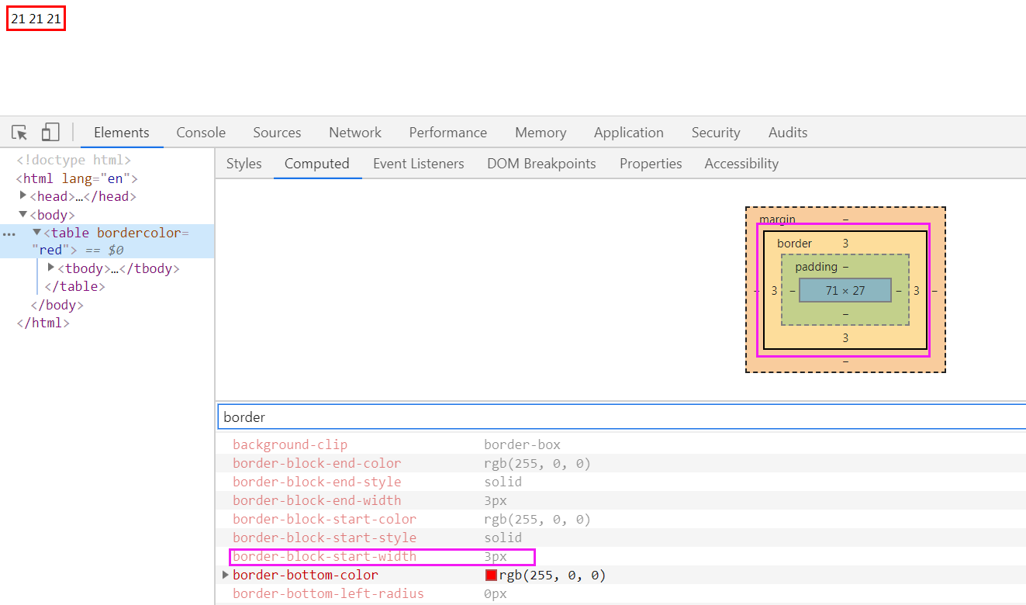The height and width of the screenshot is (605, 1026).
Task: Select the background-clip property name
Action: 290,444
